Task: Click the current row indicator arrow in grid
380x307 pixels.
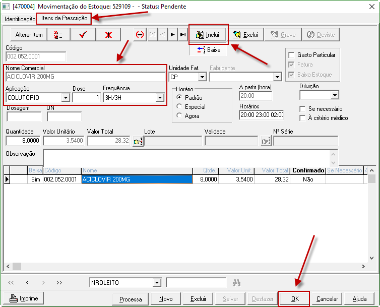Action: click(x=7, y=179)
